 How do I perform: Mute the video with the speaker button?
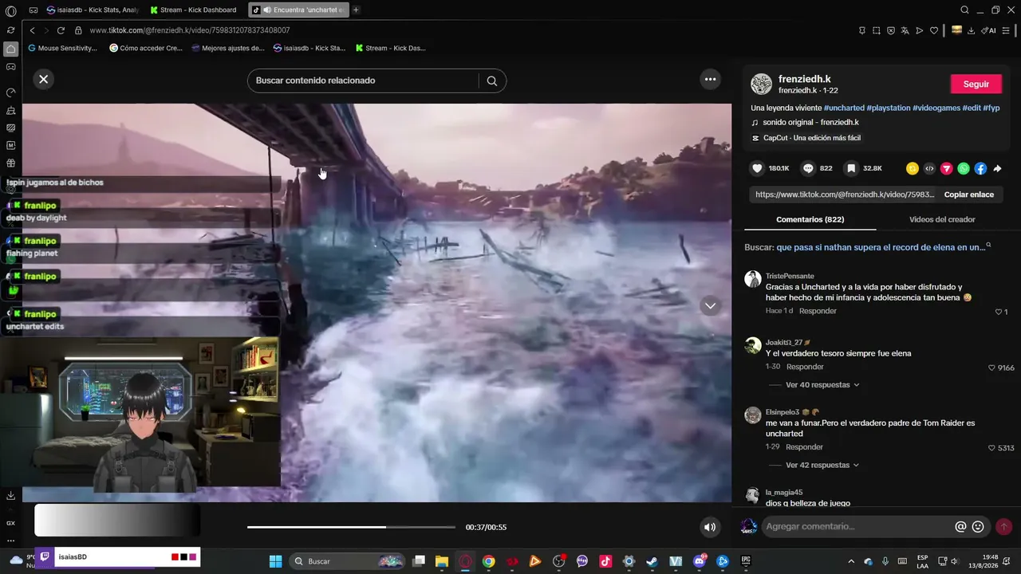coord(710,527)
